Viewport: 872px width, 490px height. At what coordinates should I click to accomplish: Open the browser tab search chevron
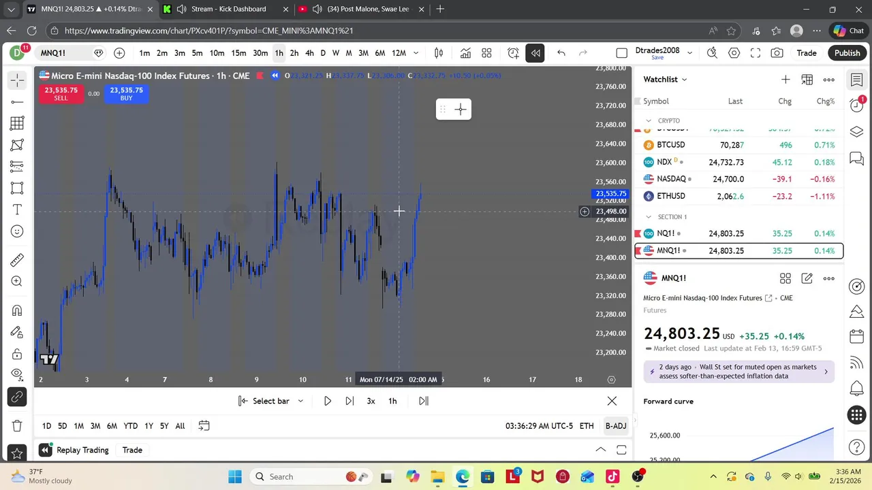coord(11,10)
